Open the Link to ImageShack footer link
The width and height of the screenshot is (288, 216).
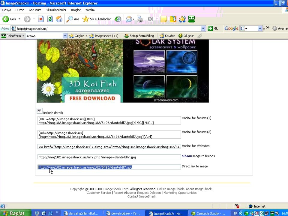[171, 189]
